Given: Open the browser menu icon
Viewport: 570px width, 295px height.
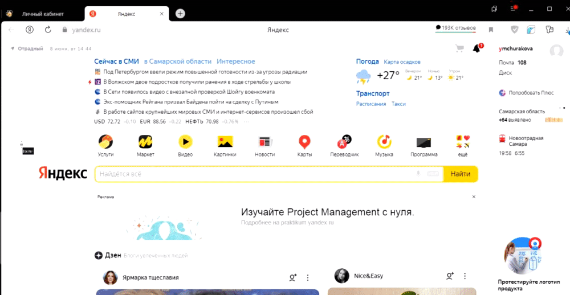Looking at the screenshot, I should coord(512,9).
